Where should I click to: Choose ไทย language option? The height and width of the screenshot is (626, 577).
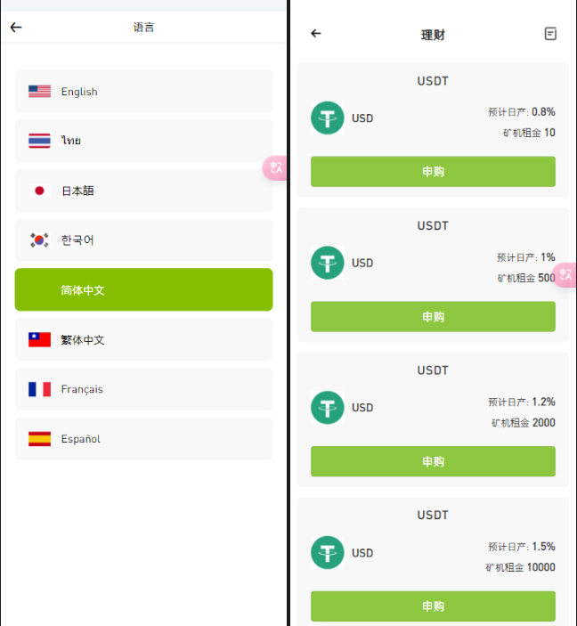tap(143, 141)
